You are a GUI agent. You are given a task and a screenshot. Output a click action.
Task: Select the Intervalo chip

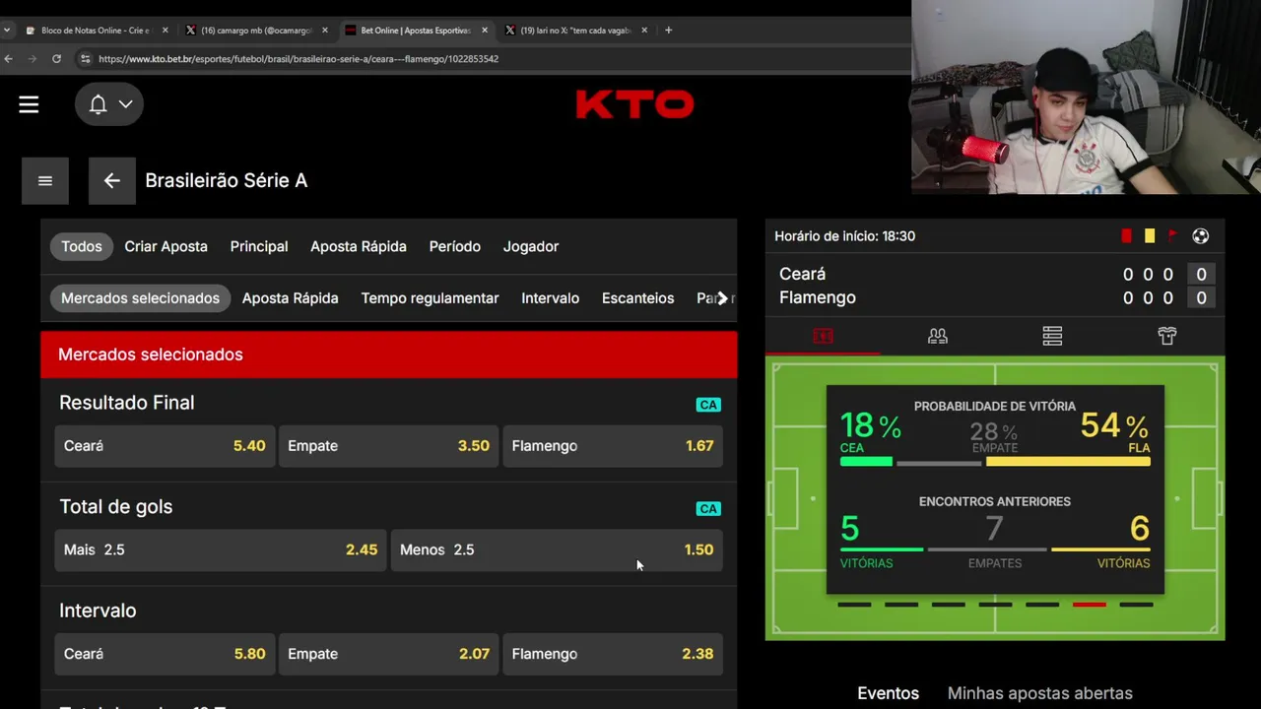[550, 298]
